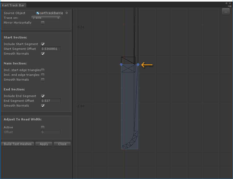
Task: Disable Smooth Normals in Start Section
Action: pyautogui.click(x=43, y=54)
